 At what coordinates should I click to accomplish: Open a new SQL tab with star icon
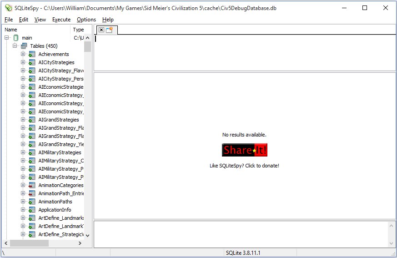click(x=110, y=30)
